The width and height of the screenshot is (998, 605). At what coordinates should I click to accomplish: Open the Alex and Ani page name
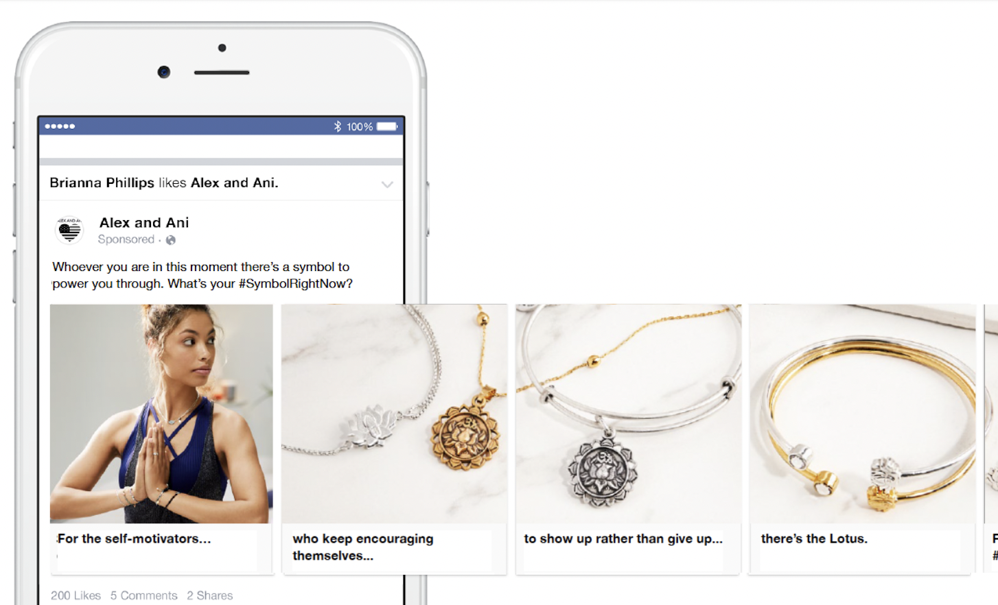point(144,222)
